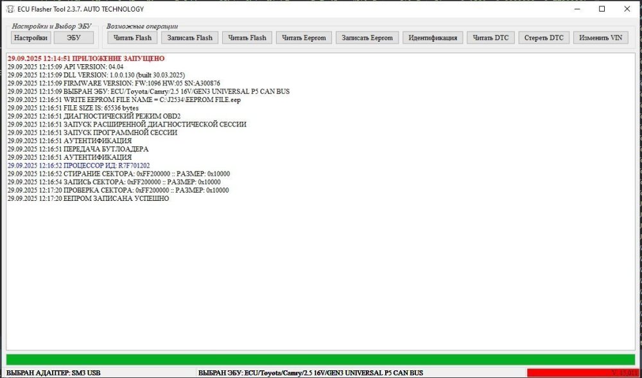Select the WRITE EEPROM FILE NAME log line
The height and width of the screenshot is (378, 642).
click(124, 100)
